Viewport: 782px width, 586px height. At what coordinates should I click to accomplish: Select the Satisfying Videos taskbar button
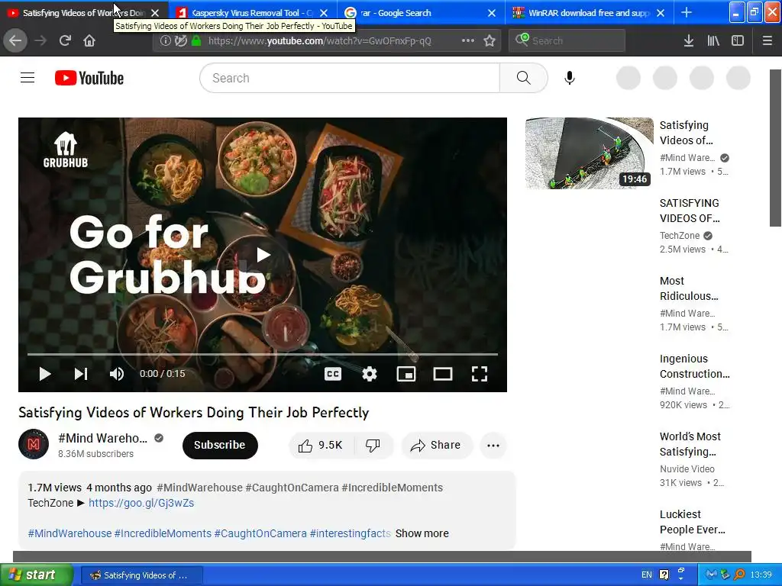click(x=141, y=575)
